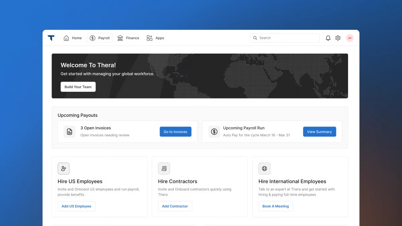Click Book A Meeting button
The width and height of the screenshot is (402, 226).
[x=275, y=206]
